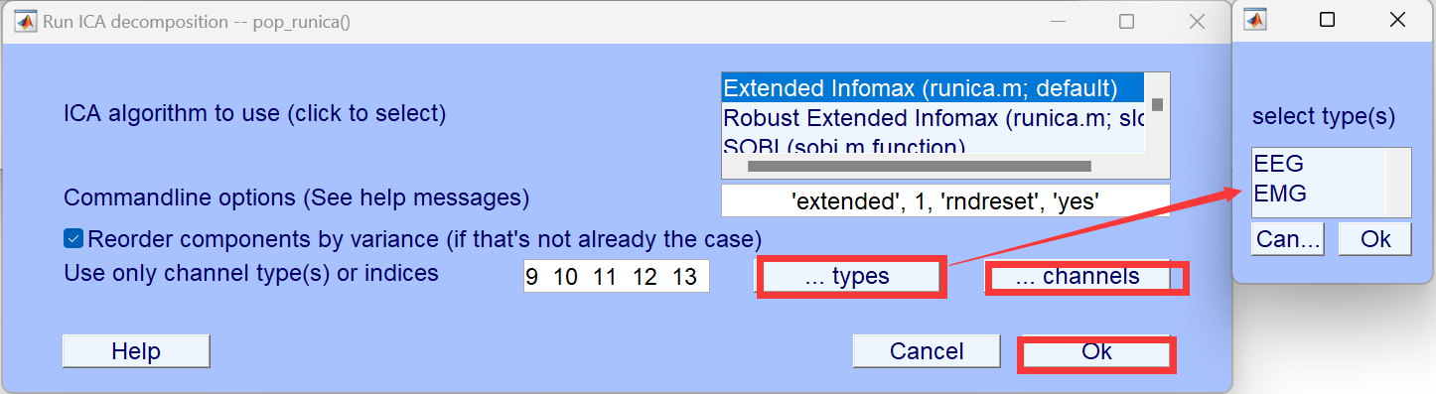Click Cancel in the ICA dialog

coord(927,351)
